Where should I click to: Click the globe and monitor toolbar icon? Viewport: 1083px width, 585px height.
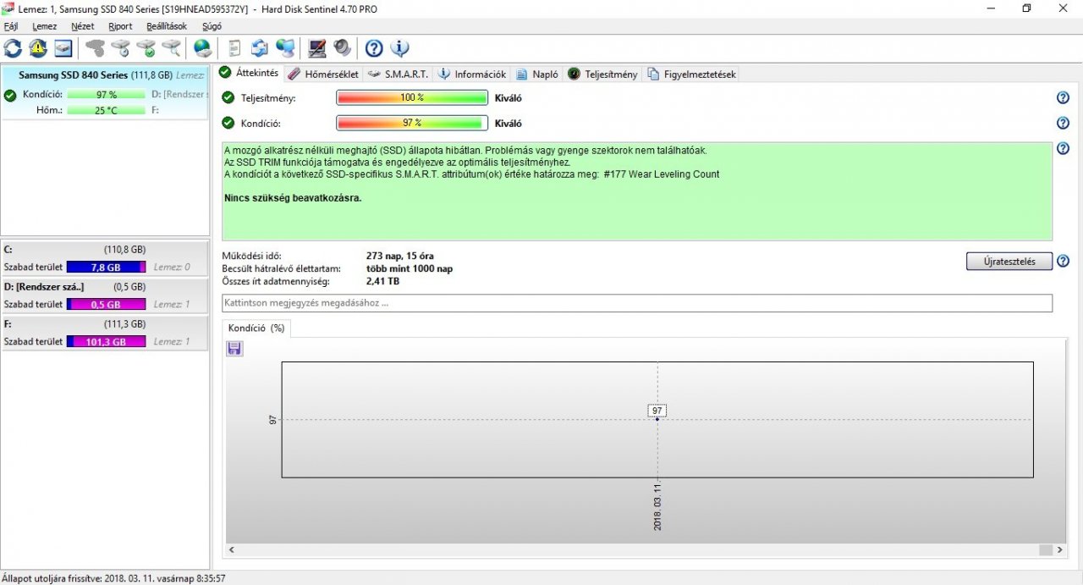(285, 47)
